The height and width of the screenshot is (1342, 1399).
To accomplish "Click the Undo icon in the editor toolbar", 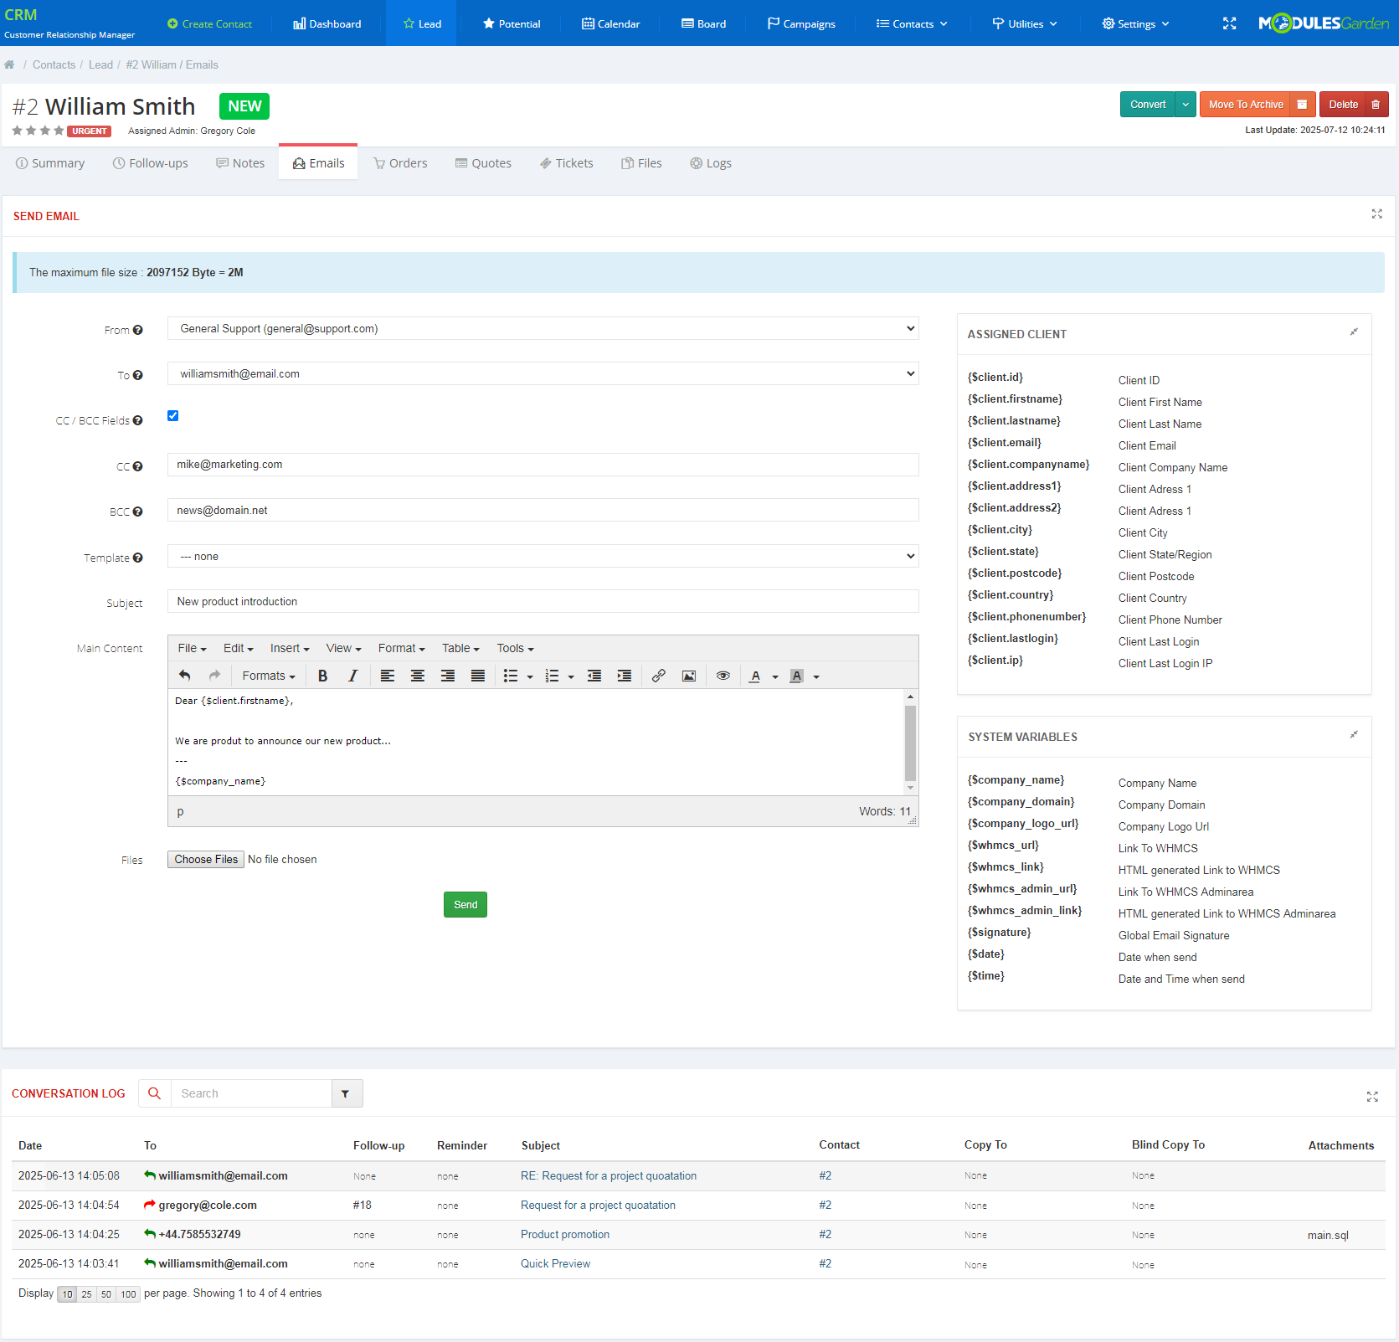I will coord(184,676).
